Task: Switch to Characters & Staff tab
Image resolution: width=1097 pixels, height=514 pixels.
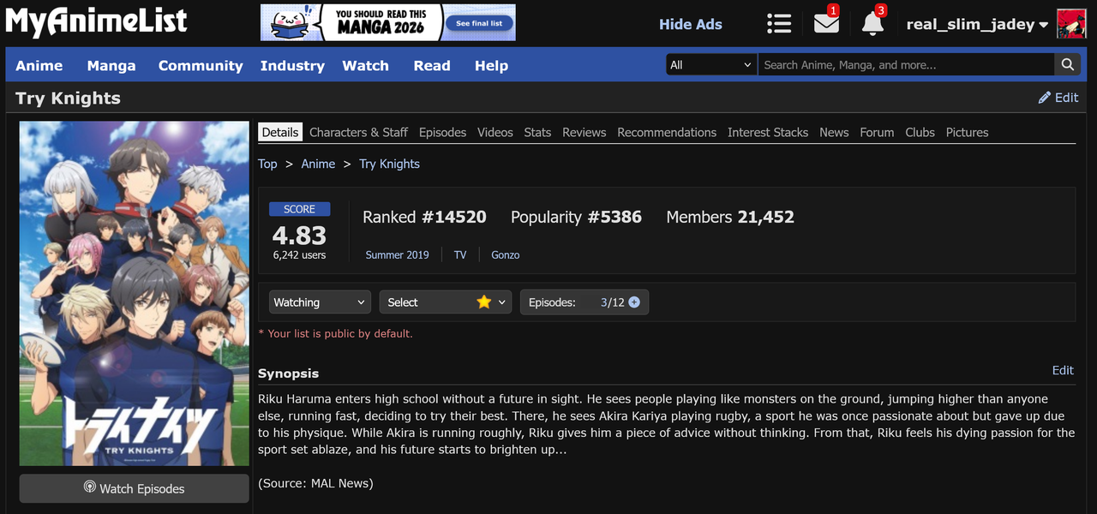Action: click(358, 132)
